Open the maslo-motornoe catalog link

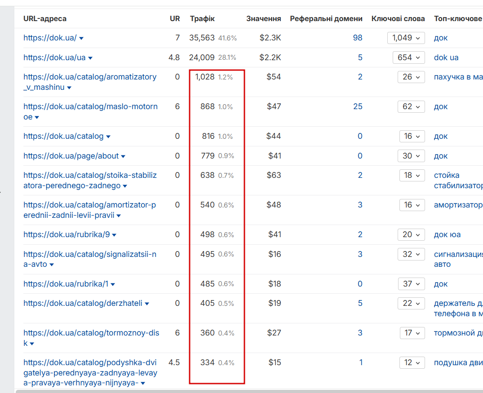click(91, 111)
